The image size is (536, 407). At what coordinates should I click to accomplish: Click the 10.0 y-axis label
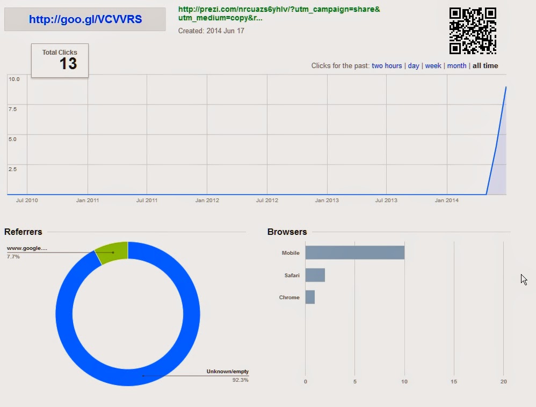click(x=14, y=79)
